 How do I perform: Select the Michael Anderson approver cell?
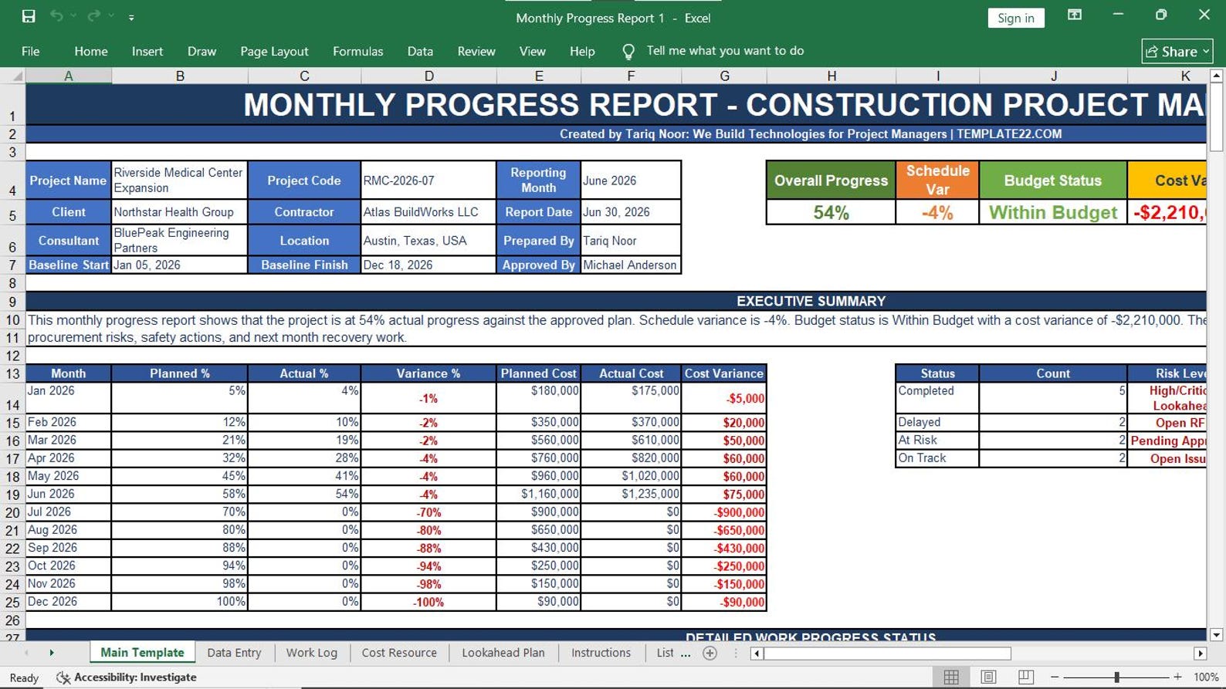(x=630, y=265)
